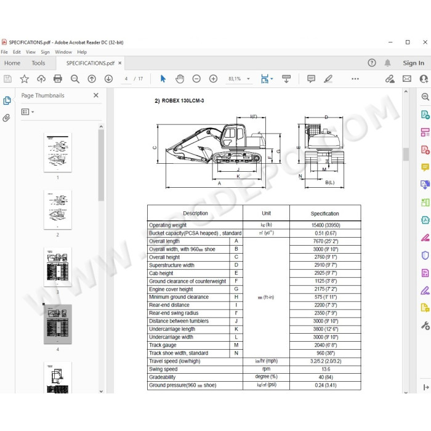The width and height of the screenshot is (431, 431).
Task: Open the File menu
Action: coord(4,52)
